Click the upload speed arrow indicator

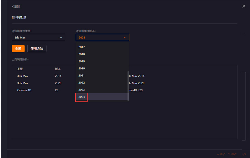click(229, 154)
